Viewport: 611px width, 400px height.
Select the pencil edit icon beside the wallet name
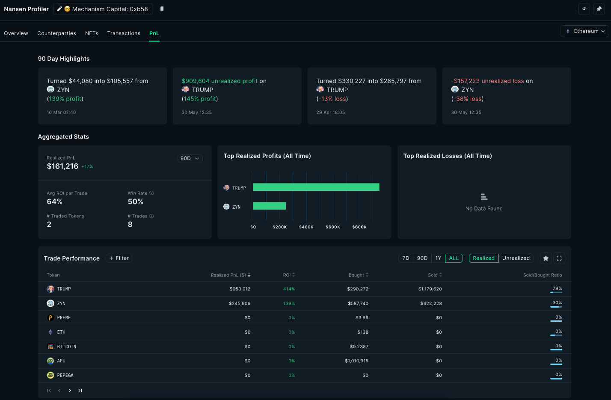pyautogui.click(x=59, y=9)
